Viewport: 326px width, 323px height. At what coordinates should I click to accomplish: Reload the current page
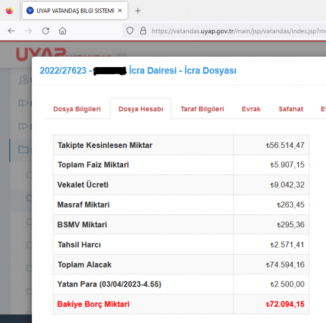pos(46,31)
